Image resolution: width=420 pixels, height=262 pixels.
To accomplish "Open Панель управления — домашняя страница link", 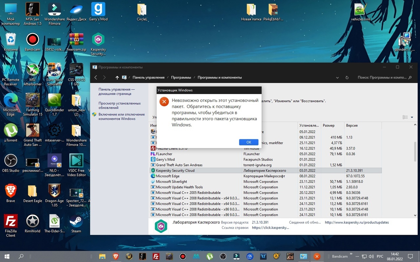I will click(x=116, y=92).
